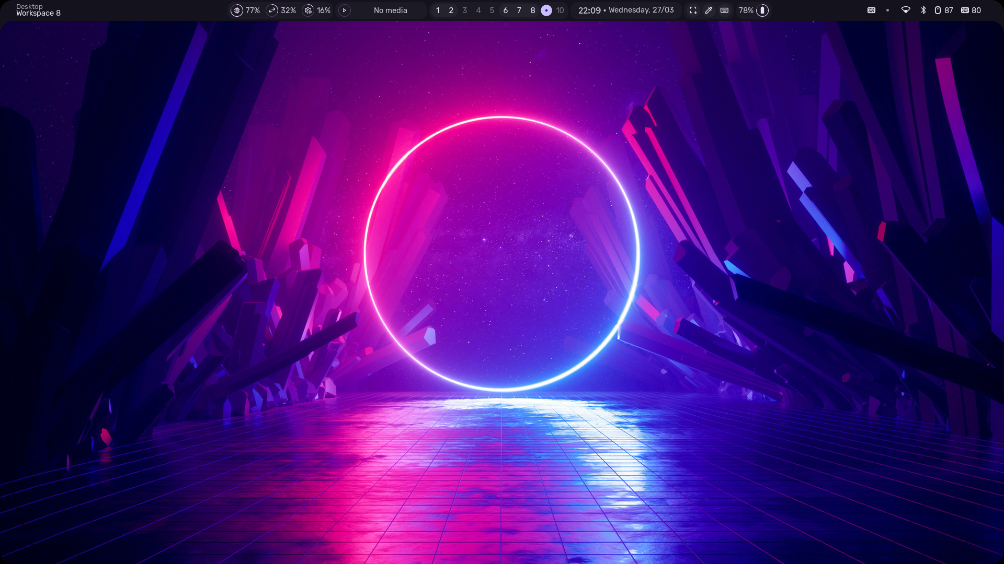Click the No media label

click(x=390, y=10)
